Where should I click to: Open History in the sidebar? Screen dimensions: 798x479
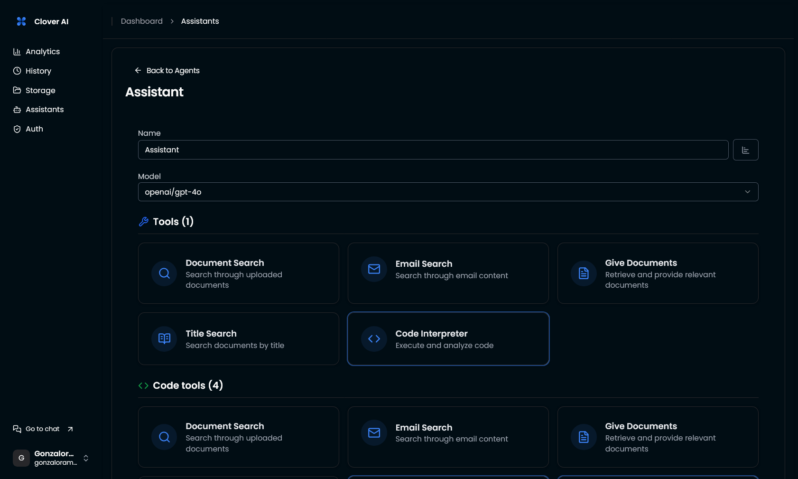[32, 71]
